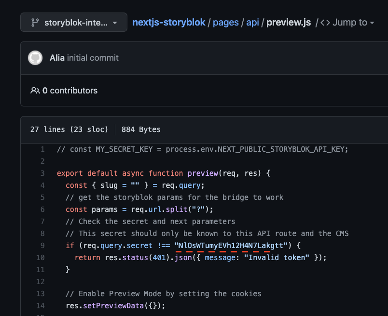Click the 'This secret should only' comment
388x316 pixels.
click(207, 234)
